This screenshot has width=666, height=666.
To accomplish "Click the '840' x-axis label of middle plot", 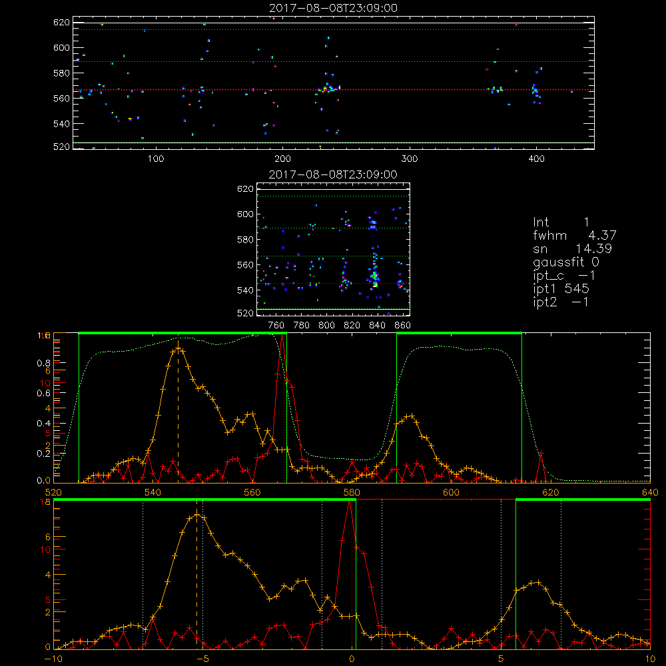I will coord(377,326).
